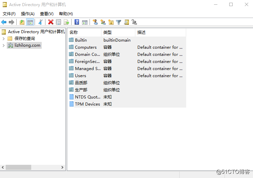This screenshot has height=178, width=253.
Task: Open the 操作(A) menu
Action: click(27, 14)
